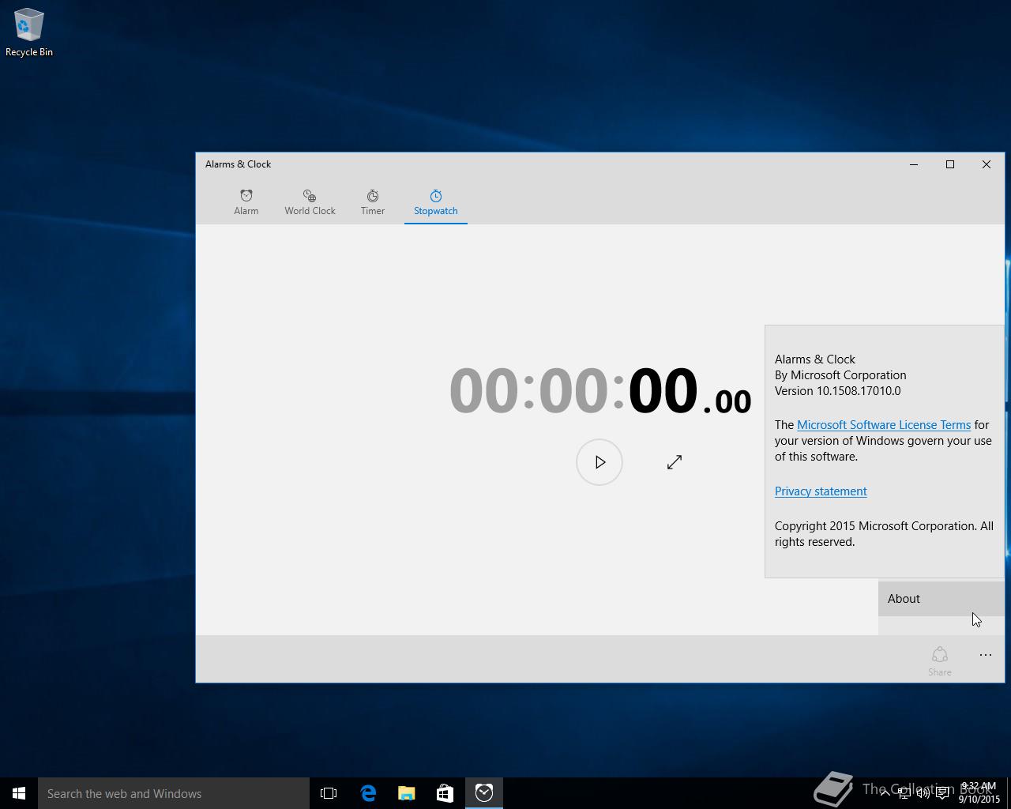Viewport: 1011px width, 809px height.
Task: Open the Action Center notifications icon
Action: (942, 793)
